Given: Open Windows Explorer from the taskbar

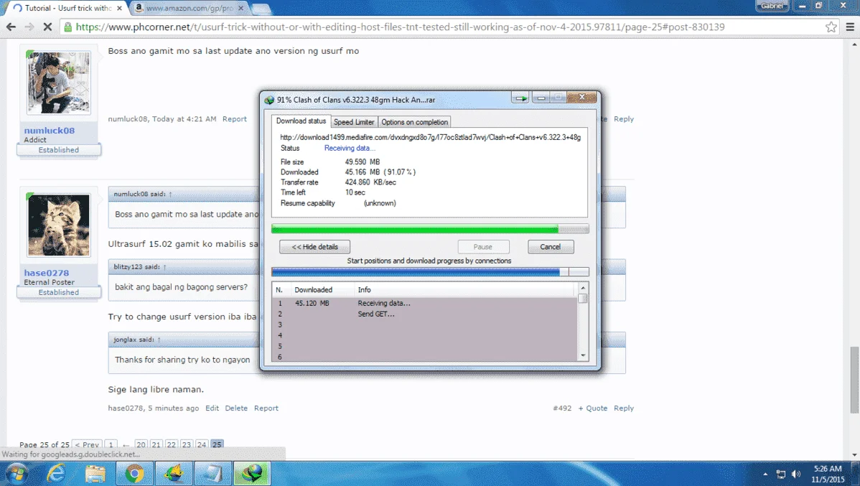Looking at the screenshot, I should click(x=95, y=473).
